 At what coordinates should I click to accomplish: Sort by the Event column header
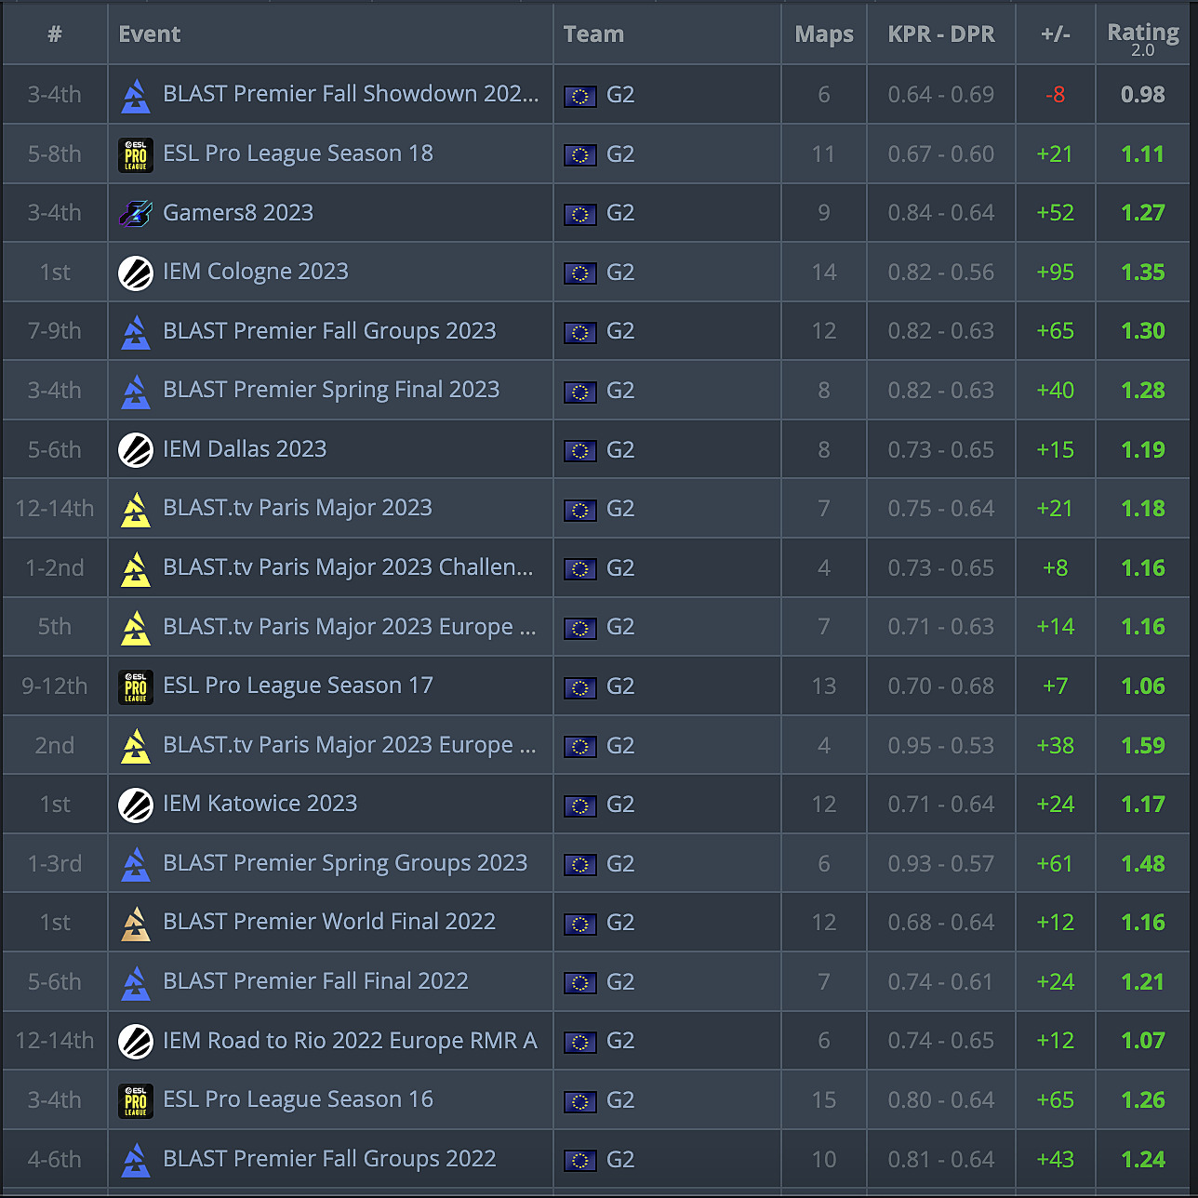(x=150, y=34)
